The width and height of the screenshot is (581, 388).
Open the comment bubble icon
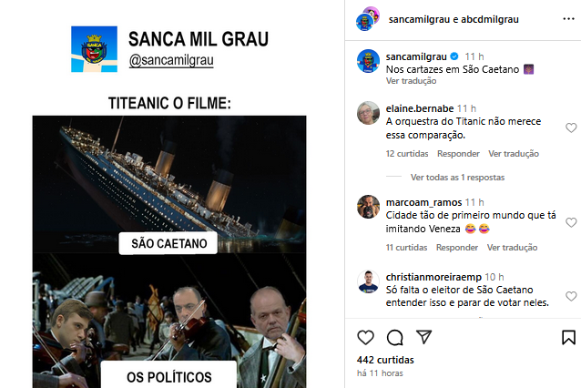click(394, 337)
